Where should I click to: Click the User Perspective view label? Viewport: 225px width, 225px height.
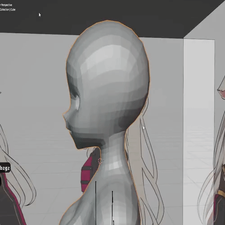point(6,5)
